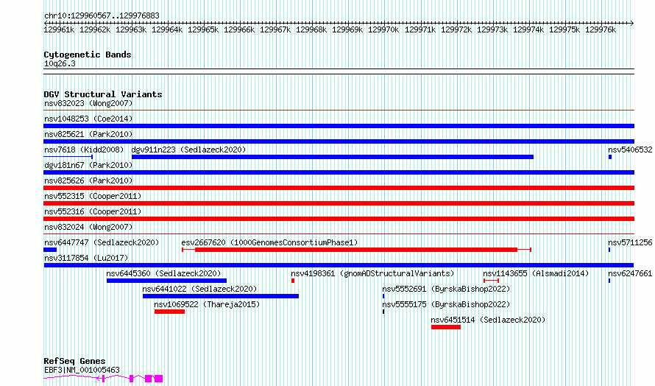Select the Cytogenetic Bands track title

point(88,55)
